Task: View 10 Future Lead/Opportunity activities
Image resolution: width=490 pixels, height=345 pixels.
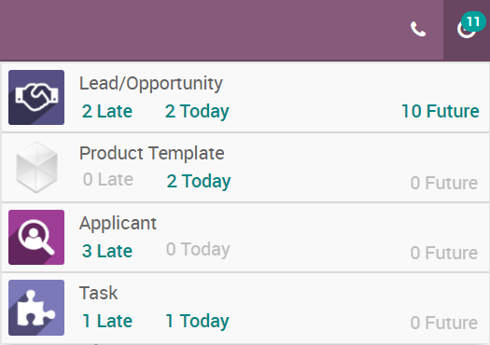Action: (x=440, y=111)
